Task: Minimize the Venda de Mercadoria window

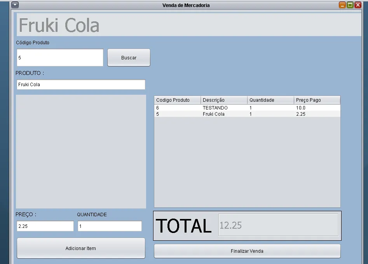Action: tap(342, 5)
